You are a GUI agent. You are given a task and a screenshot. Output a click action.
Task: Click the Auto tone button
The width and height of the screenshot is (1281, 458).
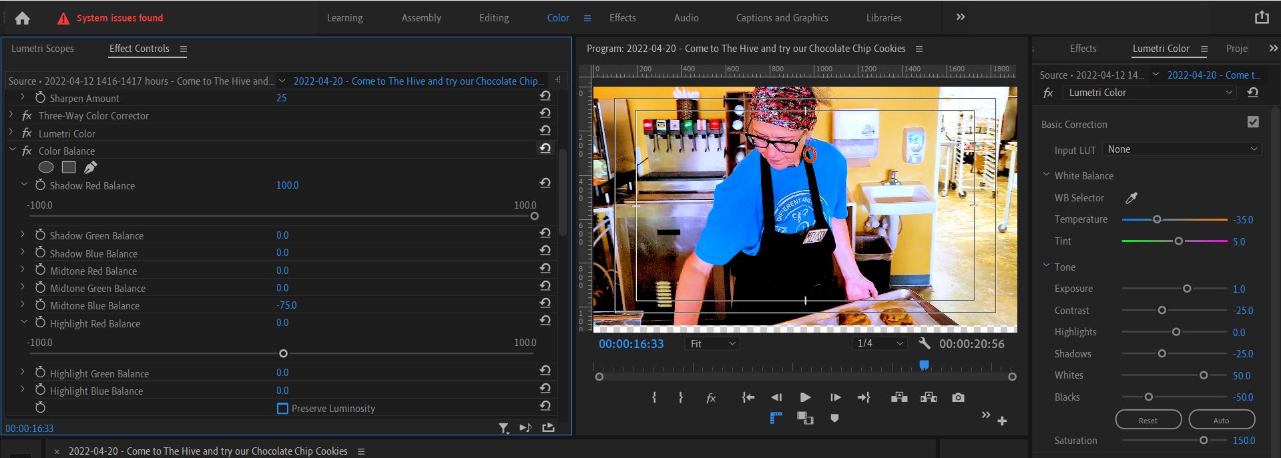click(x=1222, y=420)
